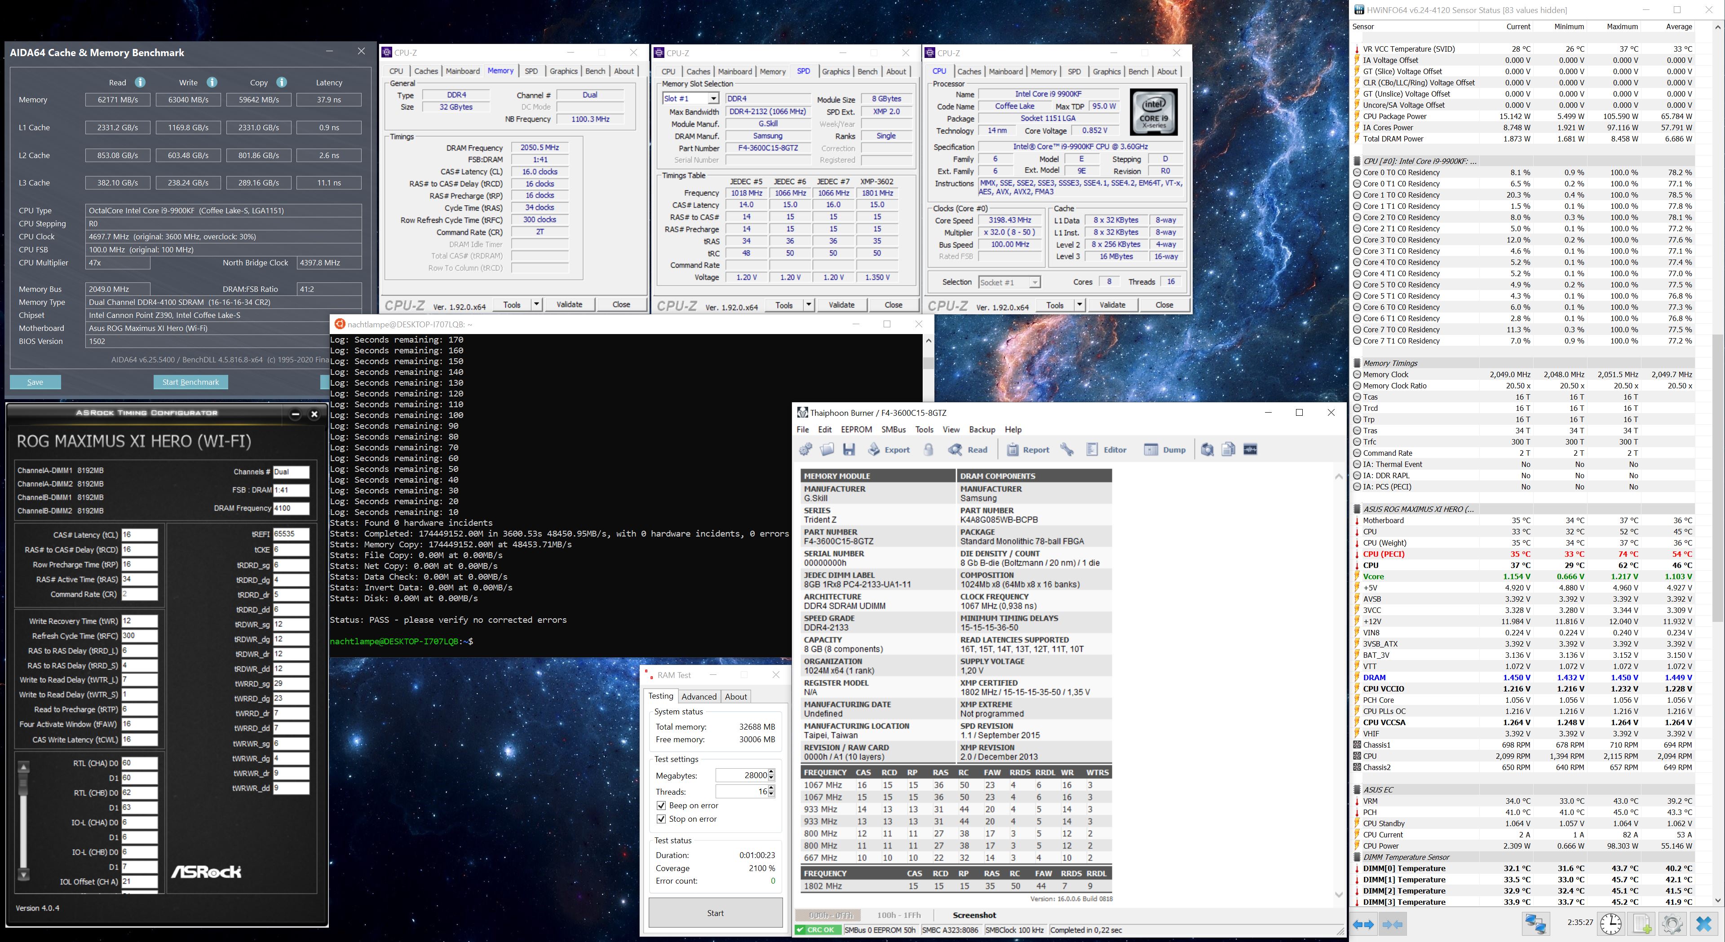Open the Tools dropdown arrow in CPU-Z Memory window

coord(536,304)
